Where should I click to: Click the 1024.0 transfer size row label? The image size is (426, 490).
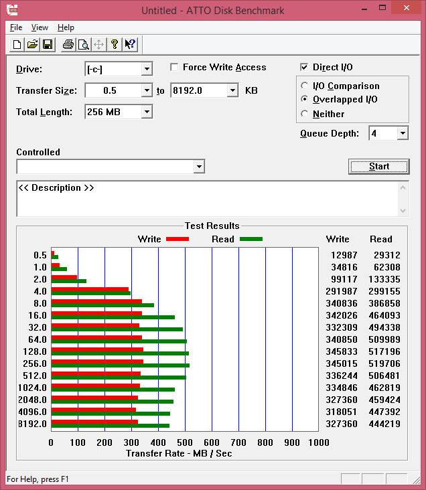click(x=32, y=388)
